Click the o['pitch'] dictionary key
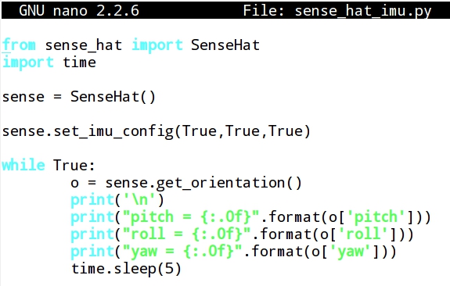This screenshot has height=286, width=450. tap(372, 217)
